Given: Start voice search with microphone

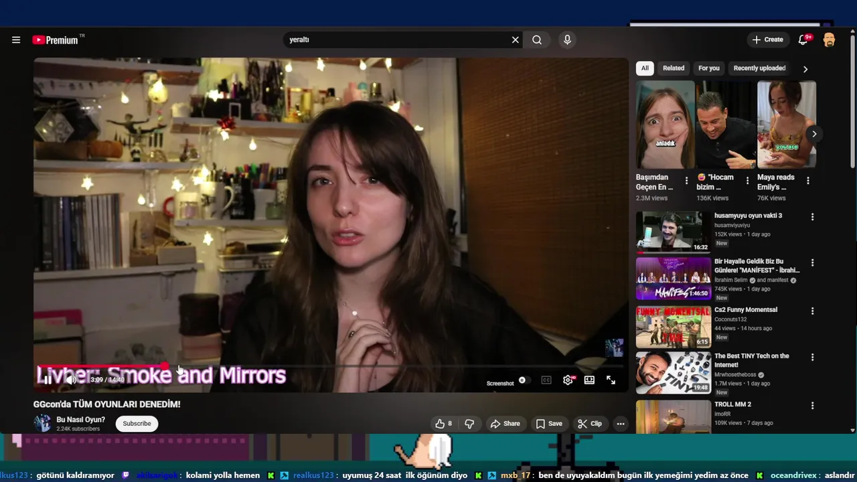Looking at the screenshot, I should (x=567, y=39).
